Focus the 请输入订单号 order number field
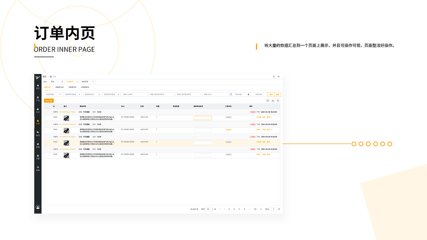Image resolution: width=427 pixels, height=240 pixels. point(134,94)
